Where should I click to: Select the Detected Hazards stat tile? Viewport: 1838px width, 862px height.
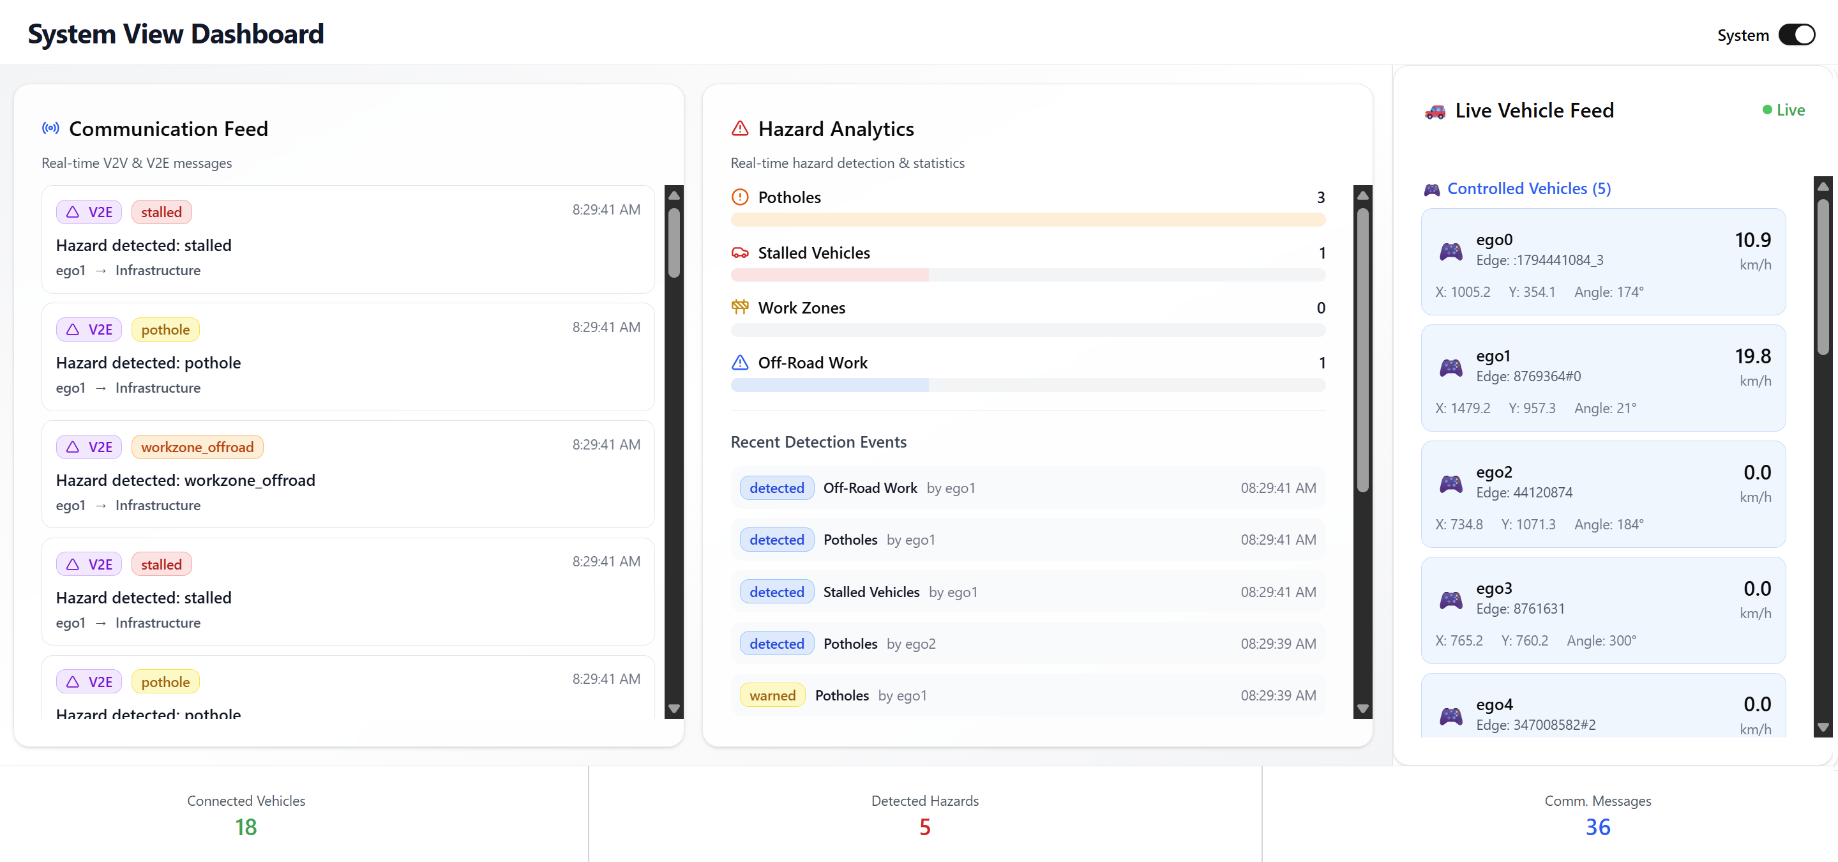[x=924, y=814]
